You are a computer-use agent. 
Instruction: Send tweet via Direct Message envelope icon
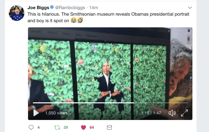pos(109,127)
